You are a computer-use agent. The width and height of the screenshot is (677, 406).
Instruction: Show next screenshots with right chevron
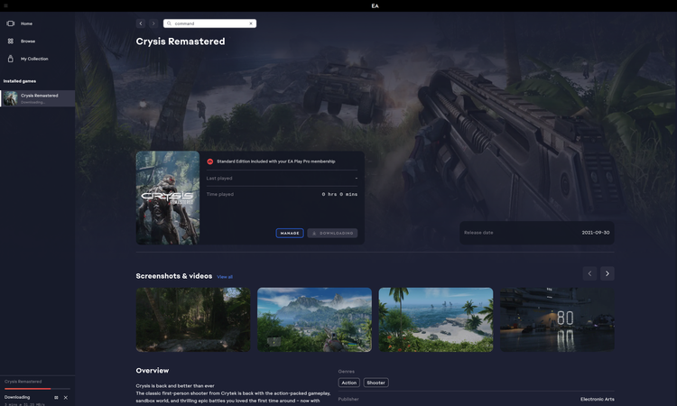click(607, 273)
